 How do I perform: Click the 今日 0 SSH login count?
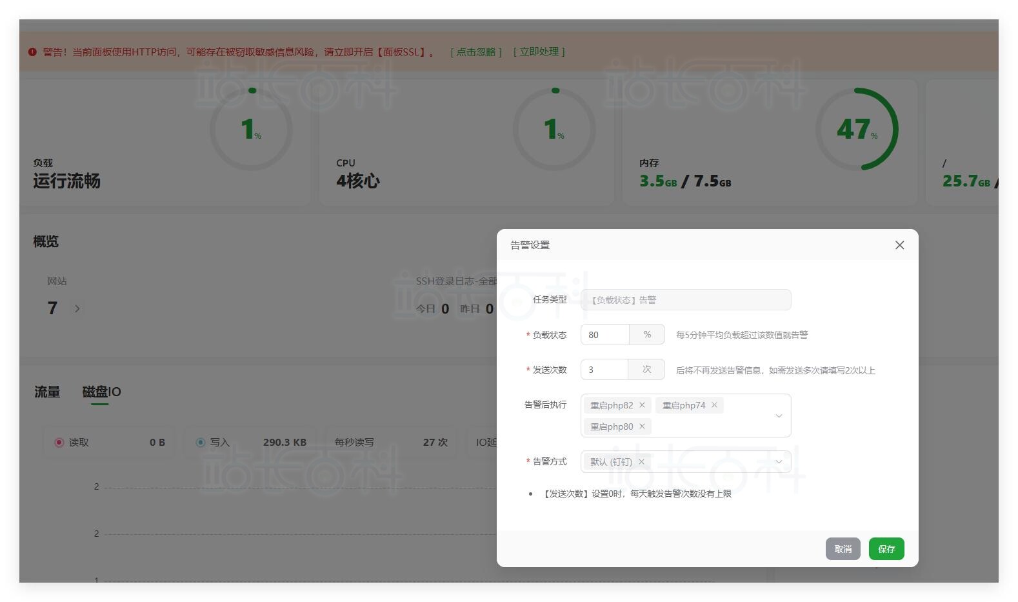[x=432, y=309]
